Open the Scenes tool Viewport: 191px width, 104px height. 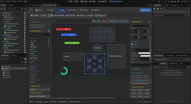[x=35, y=15]
